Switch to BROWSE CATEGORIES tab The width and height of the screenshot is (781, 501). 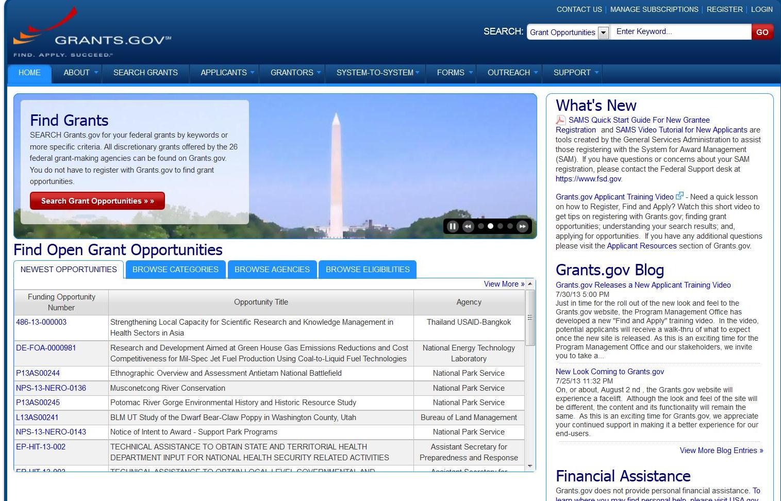pos(175,270)
